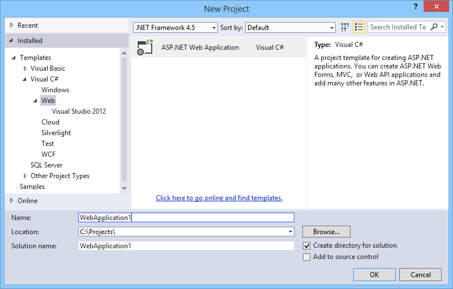The height and width of the screenshot is (289, 453).
Task: Expand the Online section
Action: (11, 200)
